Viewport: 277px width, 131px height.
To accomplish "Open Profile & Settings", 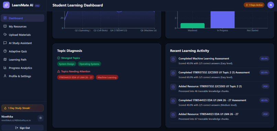I will (x=22, y=76).
